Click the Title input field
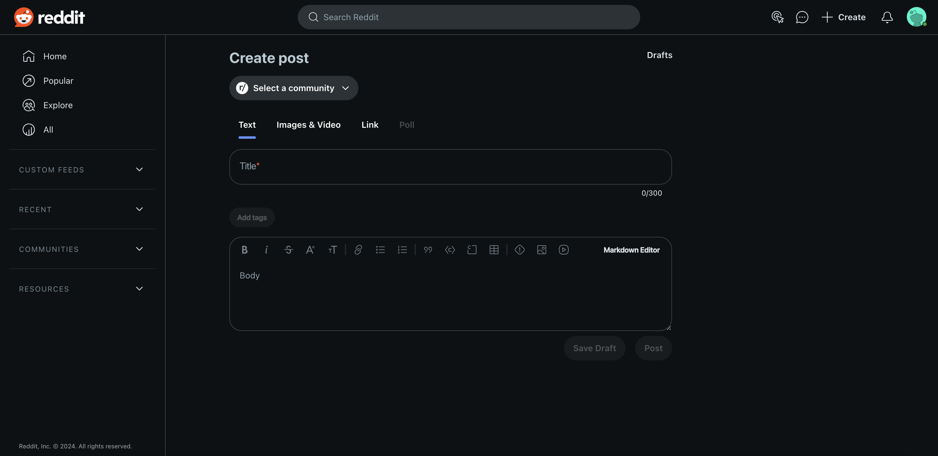The image size is (938, 456). pyautogui.click(x=450, y=167)
